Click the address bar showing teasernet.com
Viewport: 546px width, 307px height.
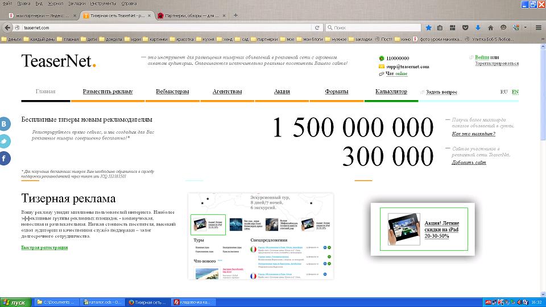pyautogui.click(x=167, y=27)
